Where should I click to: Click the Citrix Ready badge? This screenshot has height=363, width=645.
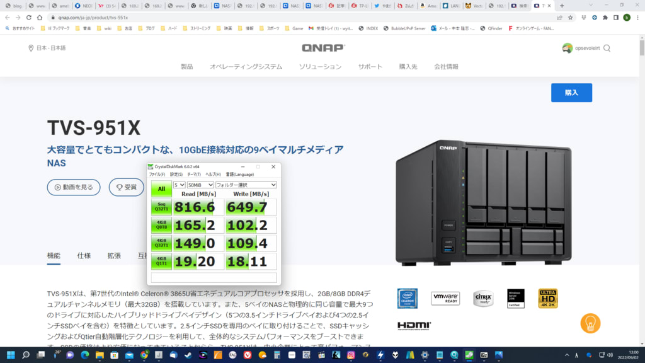tap(483, 298)
